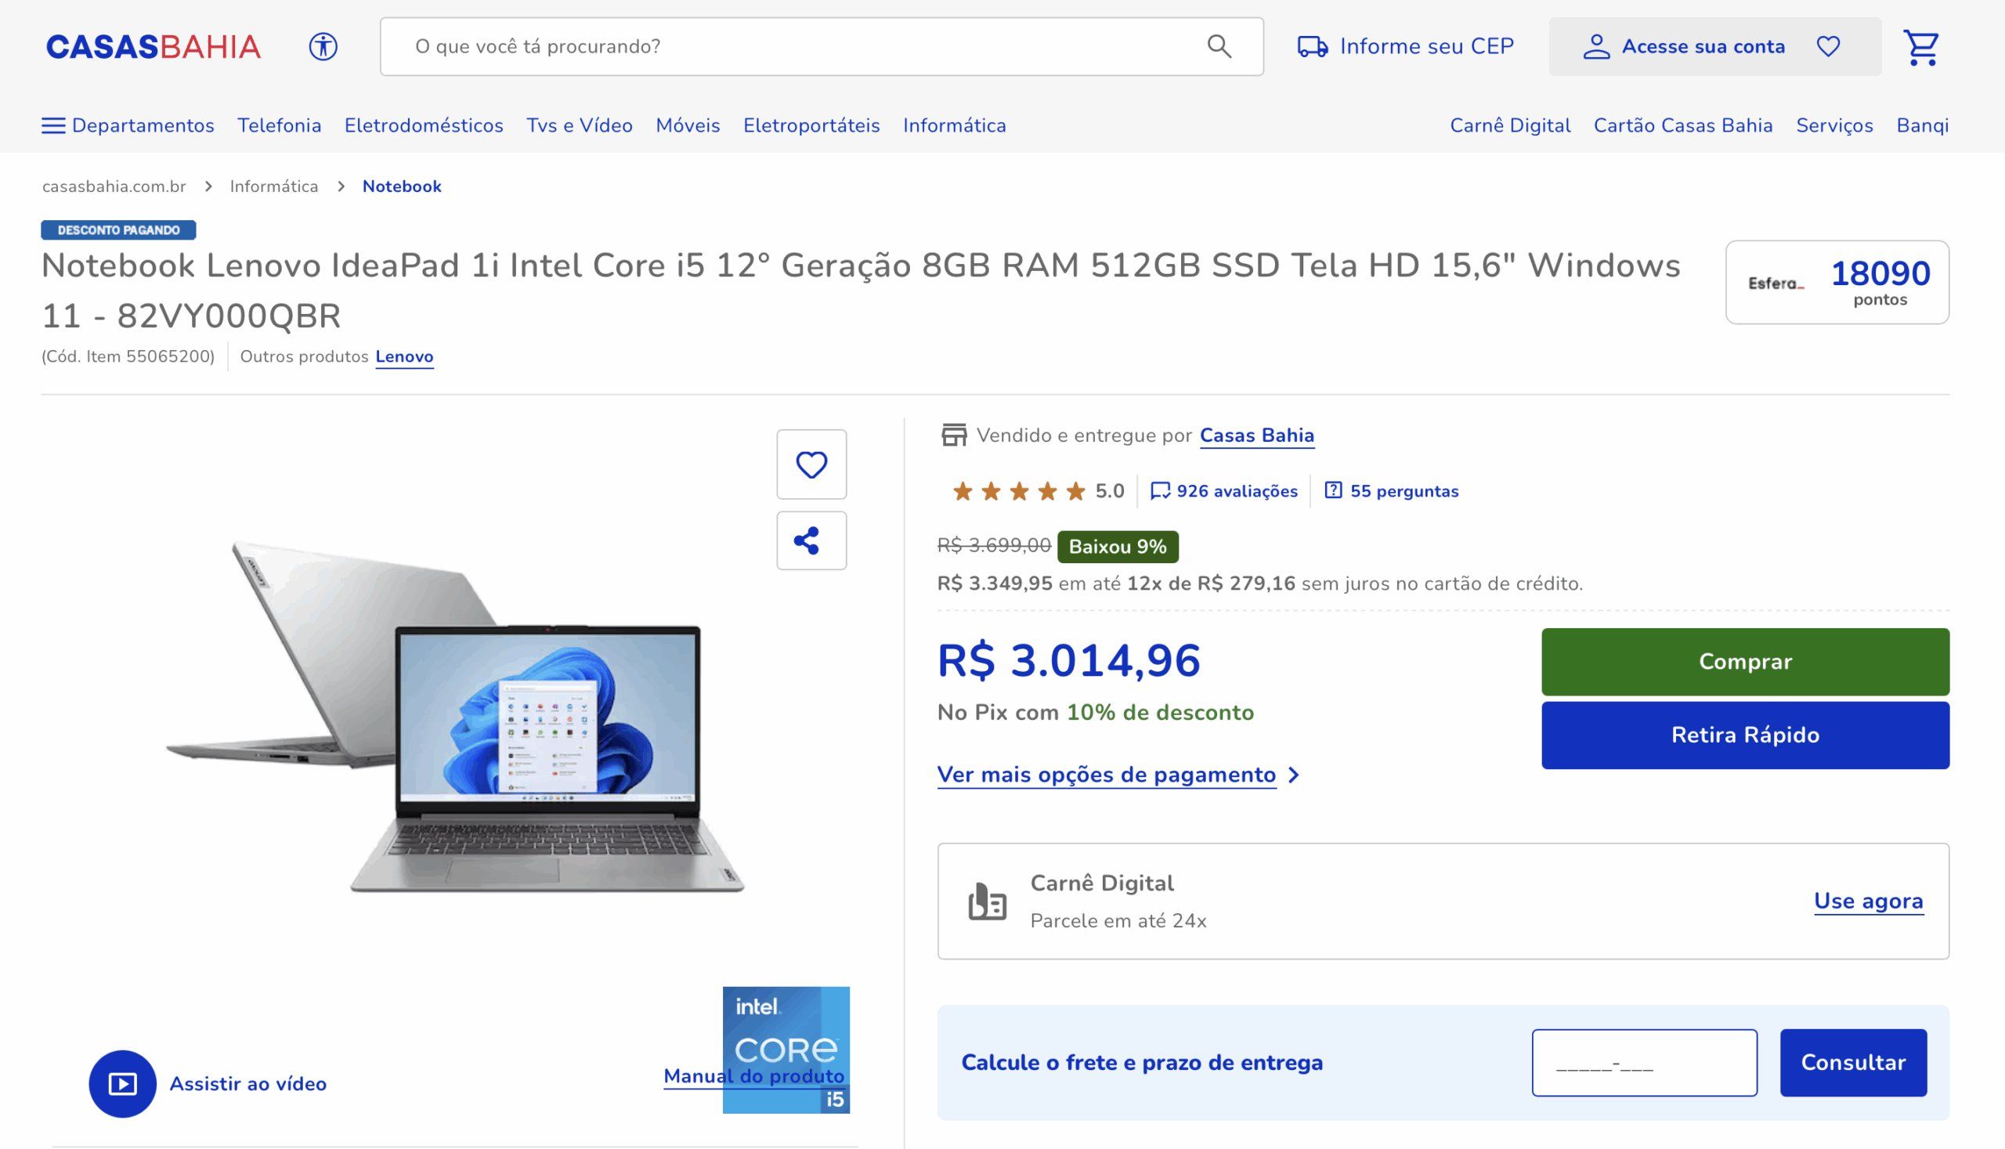The height and width of the screenshot is (1149, 2005).
Task: Go to Informática menu item
Action: [x=954, y=125]
